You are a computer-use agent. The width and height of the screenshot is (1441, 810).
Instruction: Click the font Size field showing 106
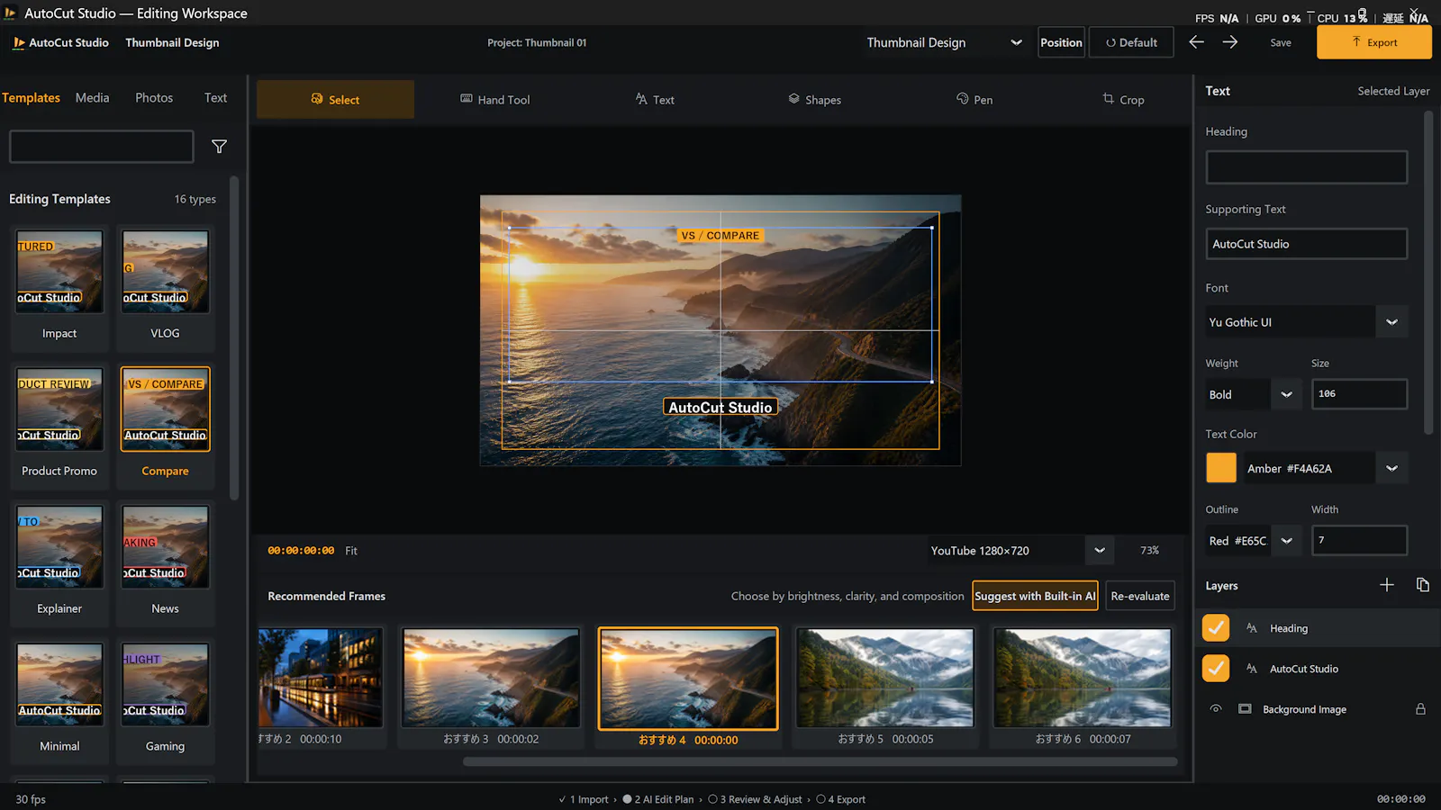(x=1359, y=394)
